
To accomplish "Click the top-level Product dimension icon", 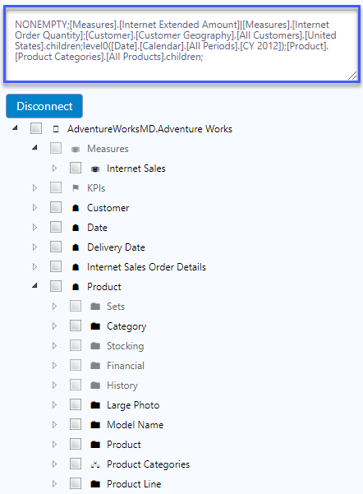I will coord(76,287).
